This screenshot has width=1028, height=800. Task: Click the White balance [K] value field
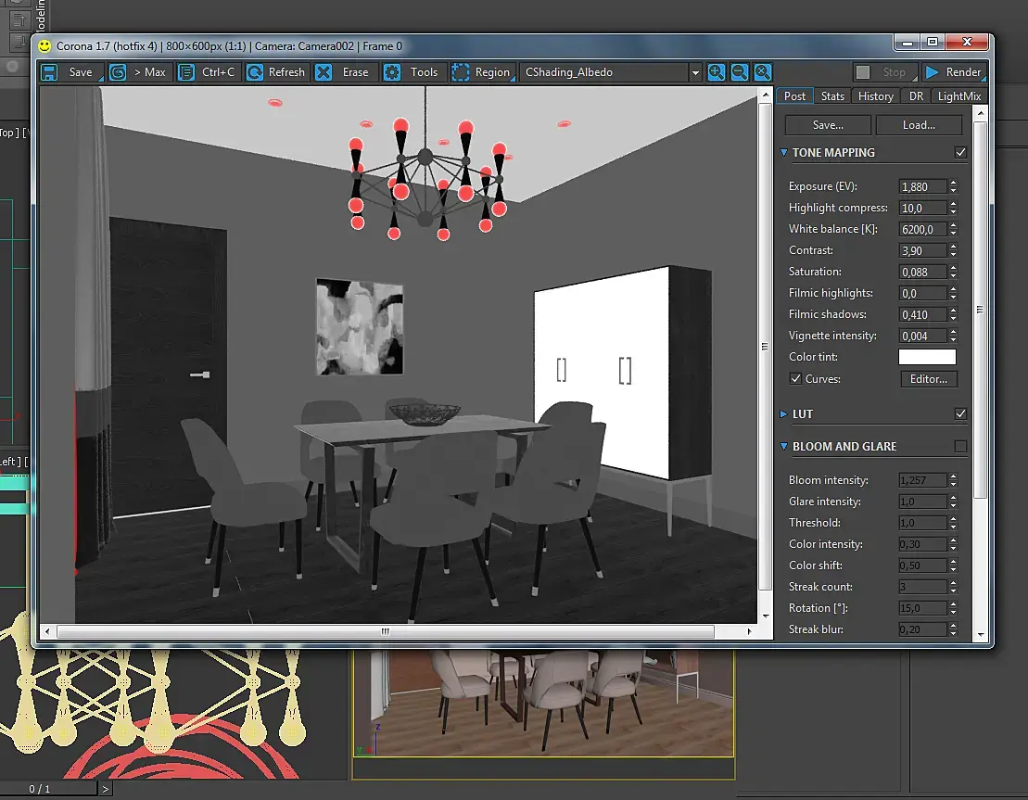pyautogui.click(x=922, y=230)
